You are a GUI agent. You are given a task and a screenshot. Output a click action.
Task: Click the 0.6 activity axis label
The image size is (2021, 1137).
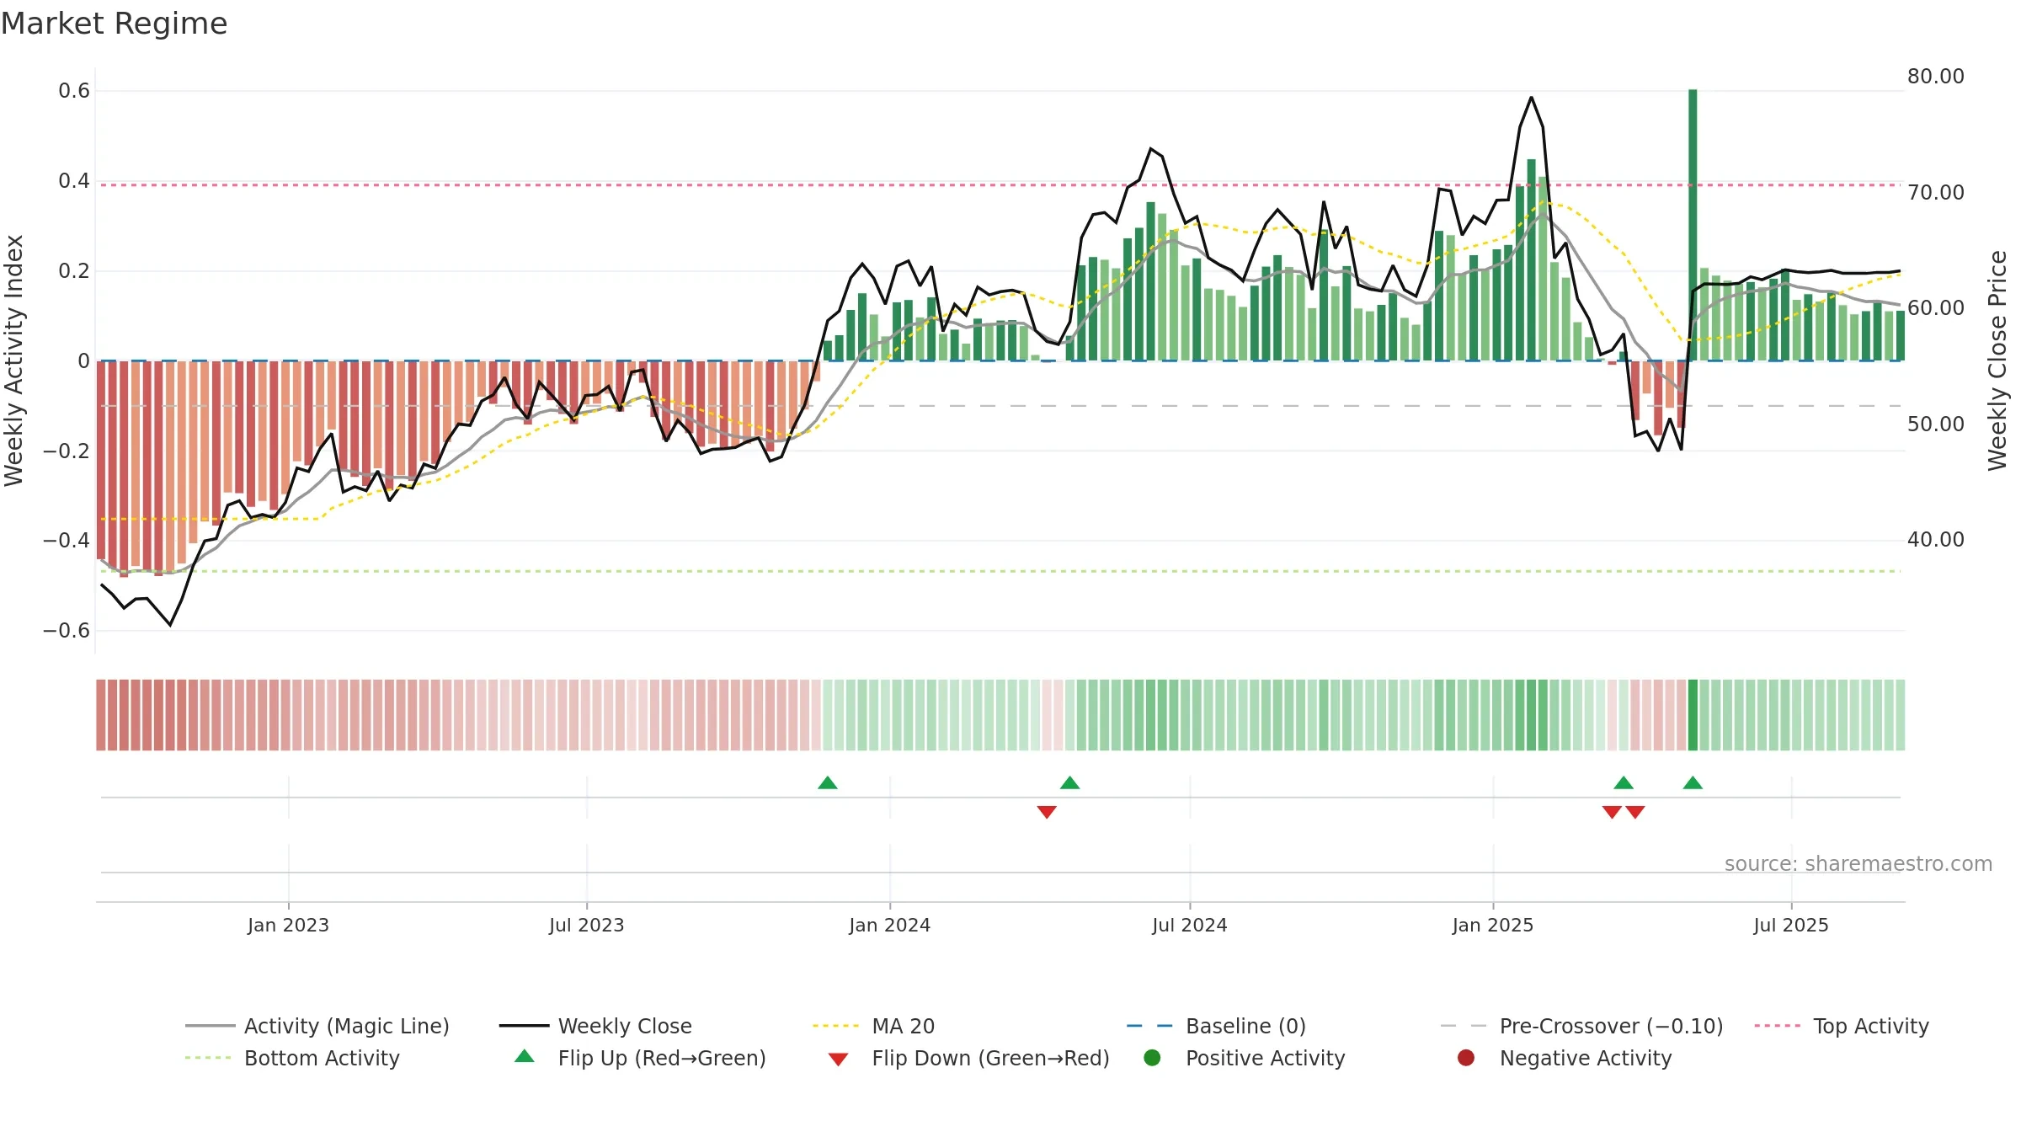tap(74, 91)
